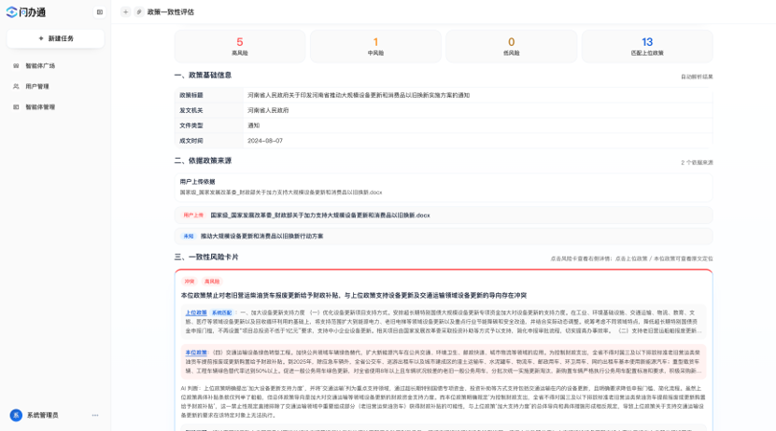The width and height of the screenshot is (776, 431).
Task: Click the 成文时间 value 2024-08-07
Action: 265,141
